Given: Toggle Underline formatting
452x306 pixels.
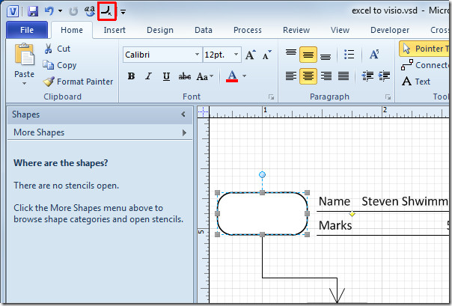Looking at the screenshot, I should 166,76.
